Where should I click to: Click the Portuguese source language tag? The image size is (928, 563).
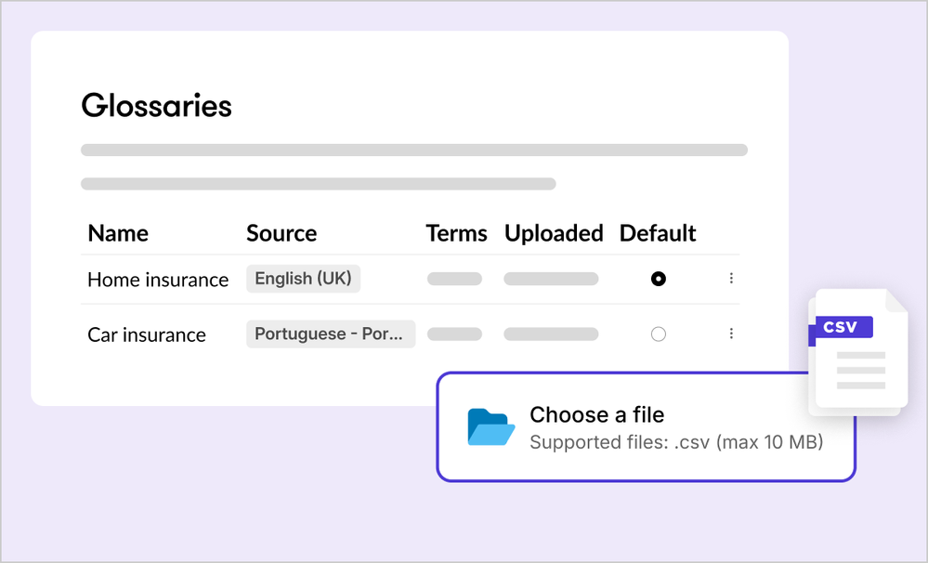coord(330,334)
